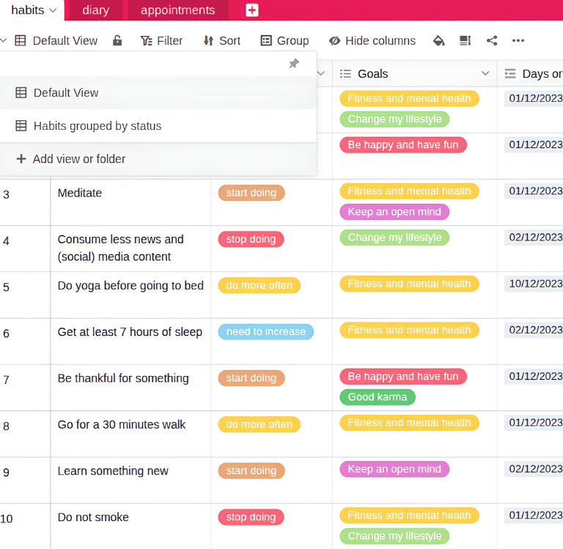
Task: Click row number 3
Action: 6,195
